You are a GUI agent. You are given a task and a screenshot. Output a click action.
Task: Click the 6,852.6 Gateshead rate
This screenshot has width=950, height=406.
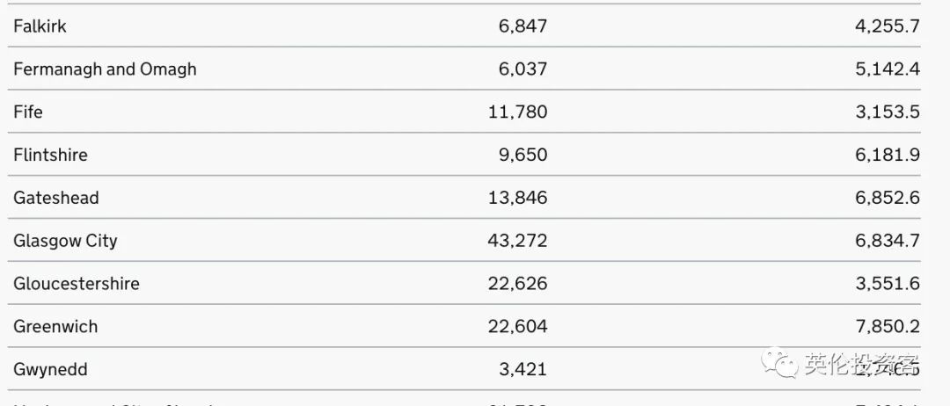pos(887,199)
